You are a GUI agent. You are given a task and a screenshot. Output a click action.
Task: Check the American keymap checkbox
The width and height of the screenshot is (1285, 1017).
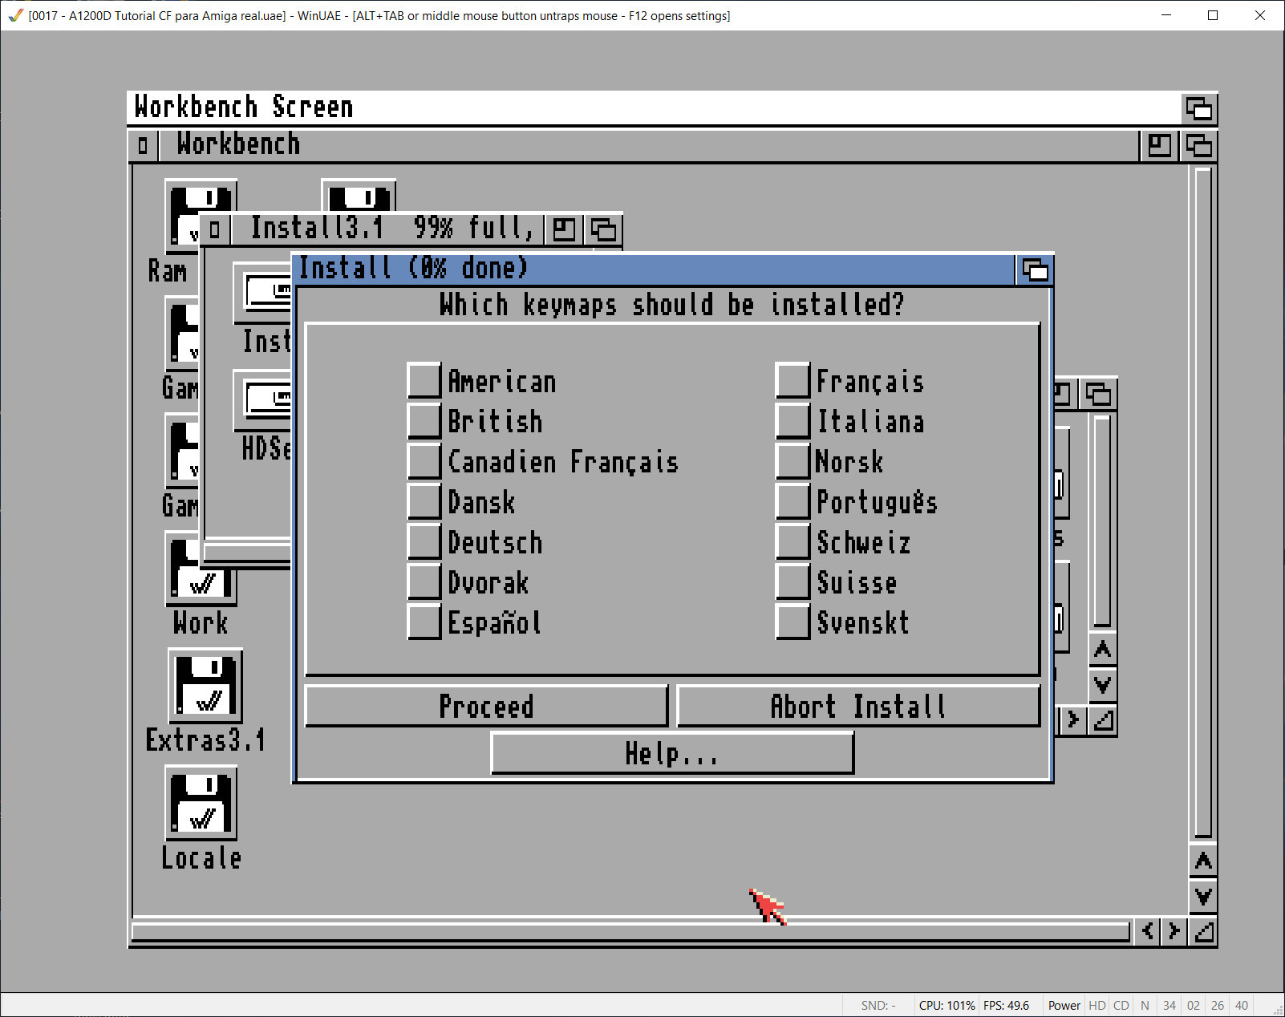pos(424,380)
